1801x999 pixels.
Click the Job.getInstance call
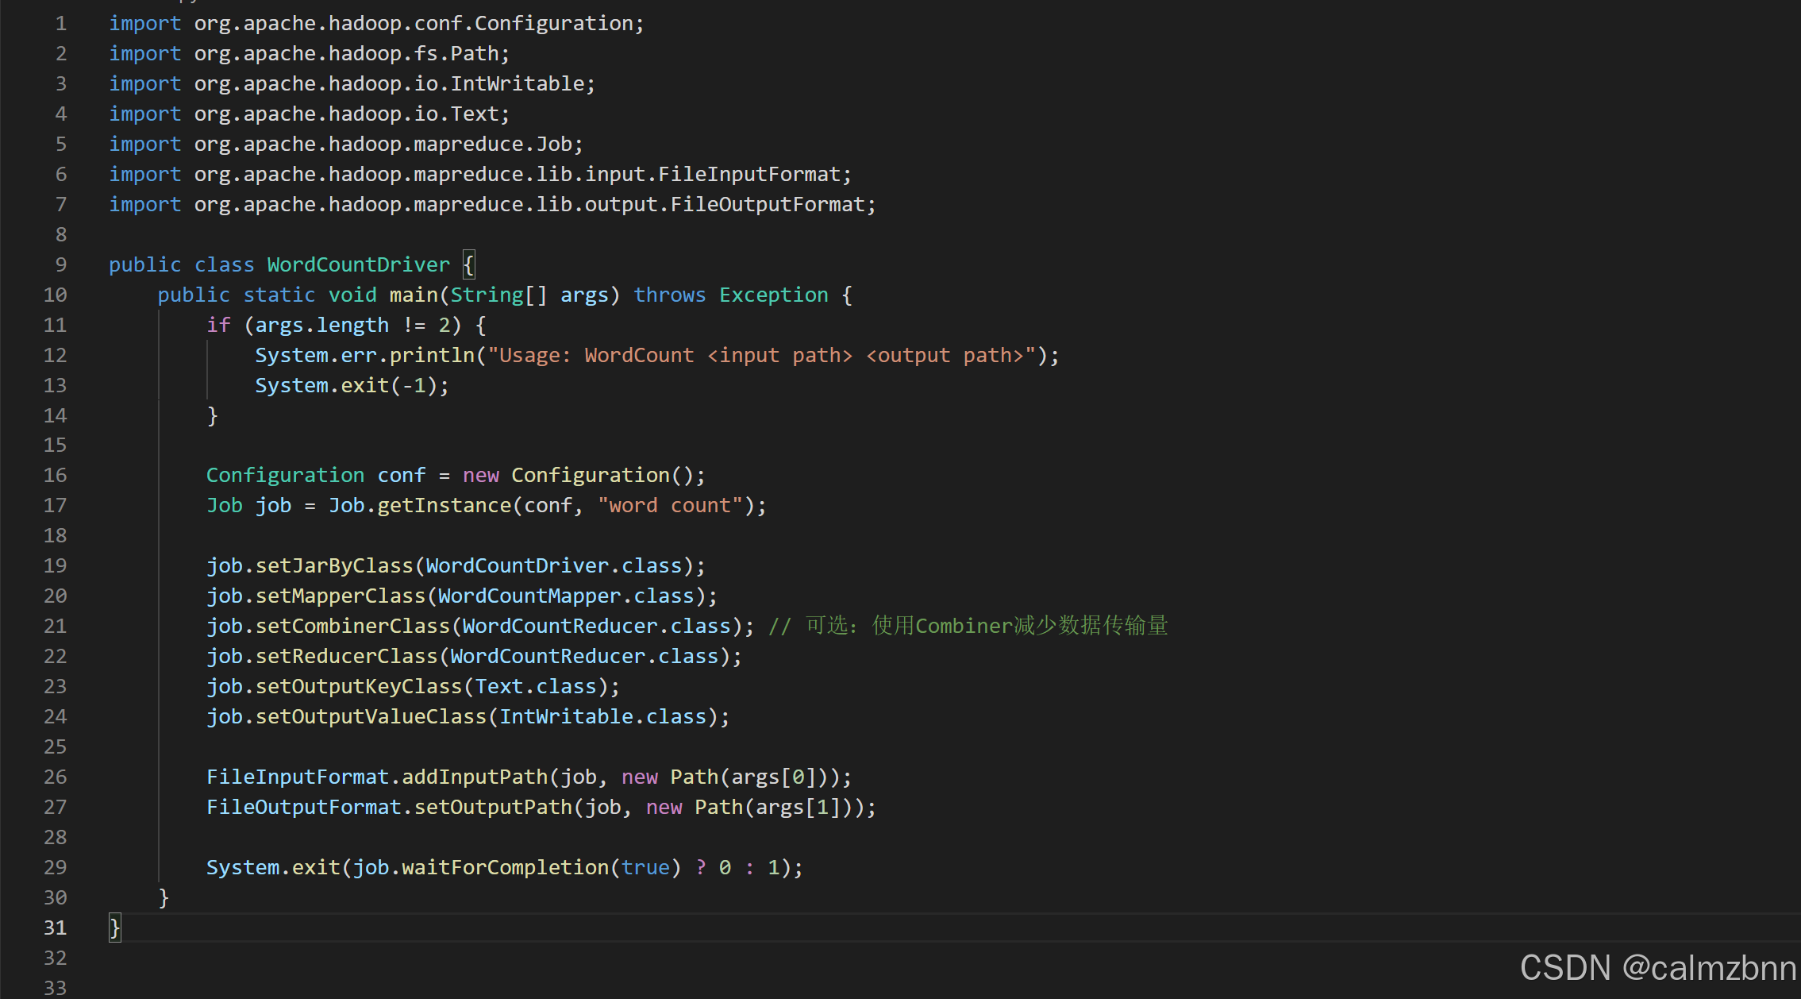[x=420, y=505]
